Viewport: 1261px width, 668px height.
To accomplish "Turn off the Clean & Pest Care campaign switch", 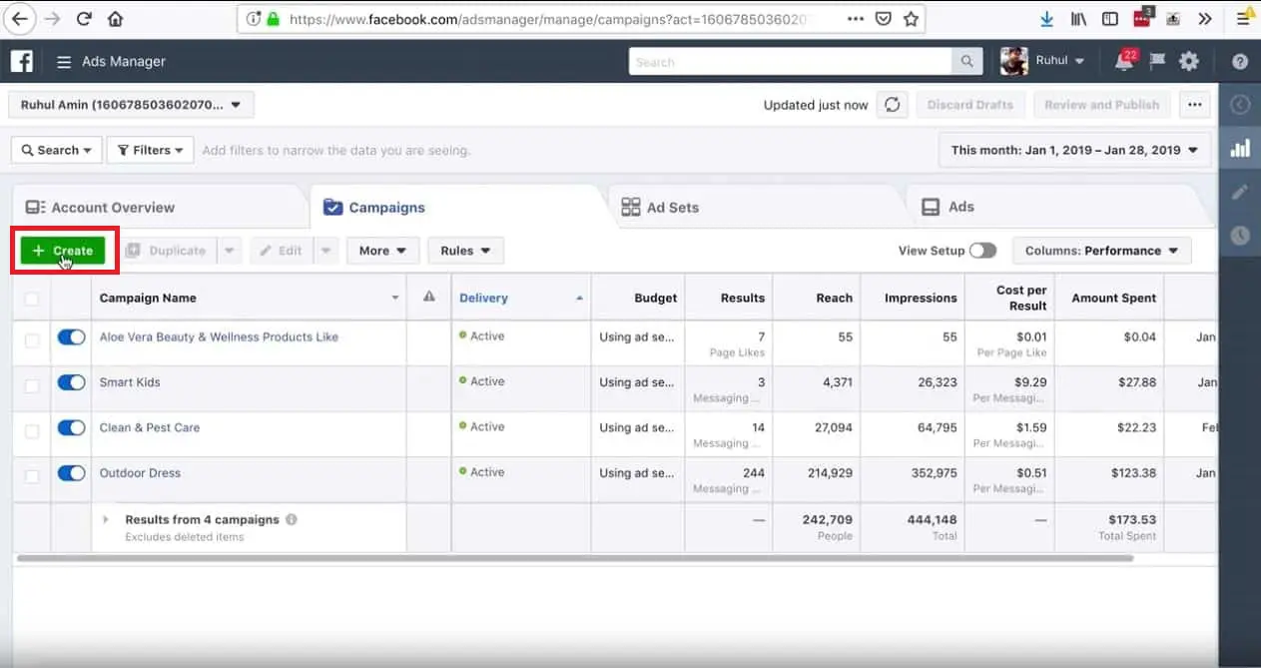I will (x=71, y=427).
